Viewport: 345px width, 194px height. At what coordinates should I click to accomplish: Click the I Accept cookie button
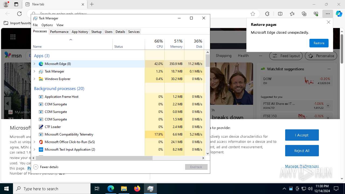click(x=302, y=135)
